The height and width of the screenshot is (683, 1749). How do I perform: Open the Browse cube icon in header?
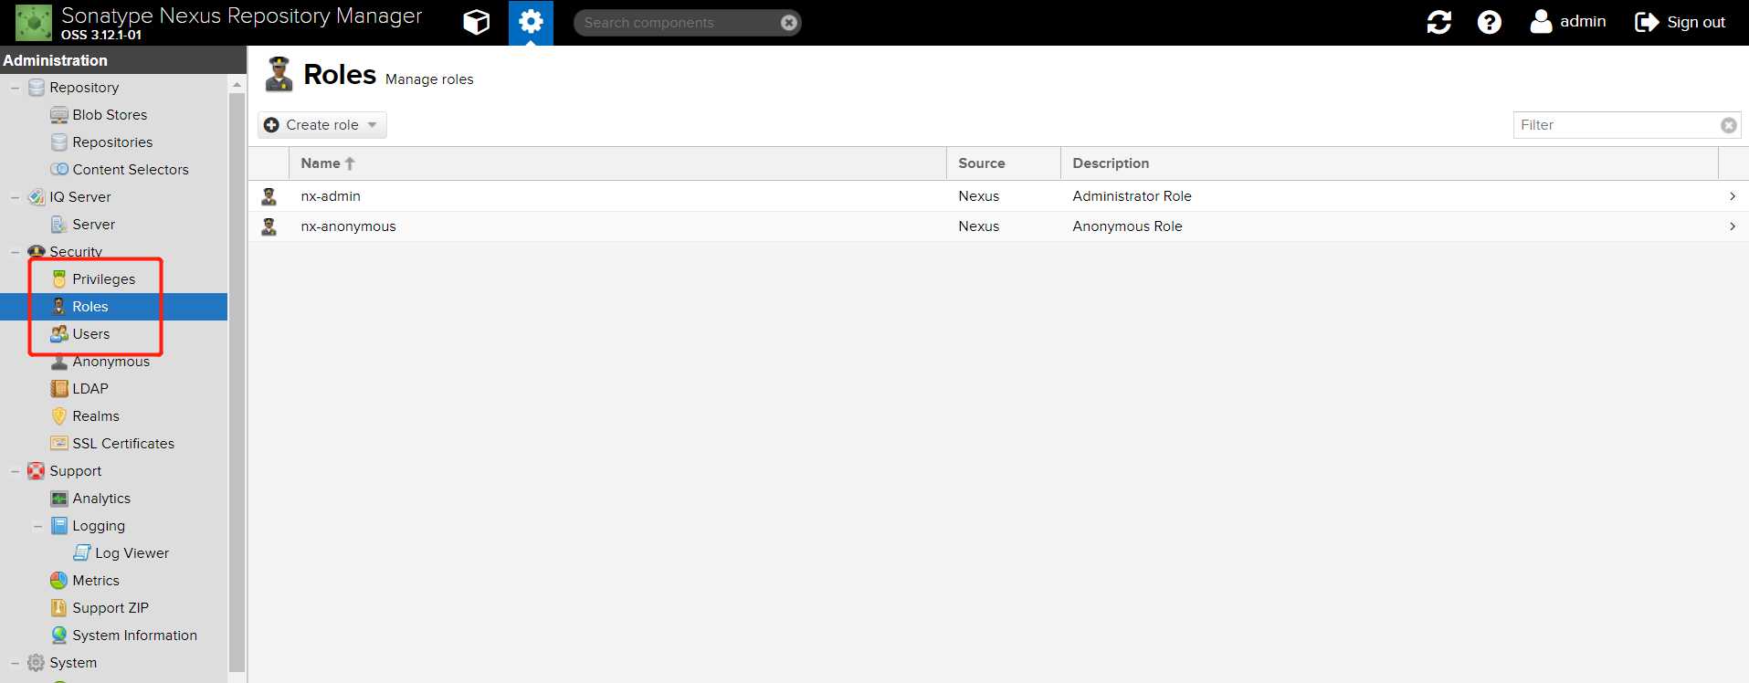click(477, 22)
